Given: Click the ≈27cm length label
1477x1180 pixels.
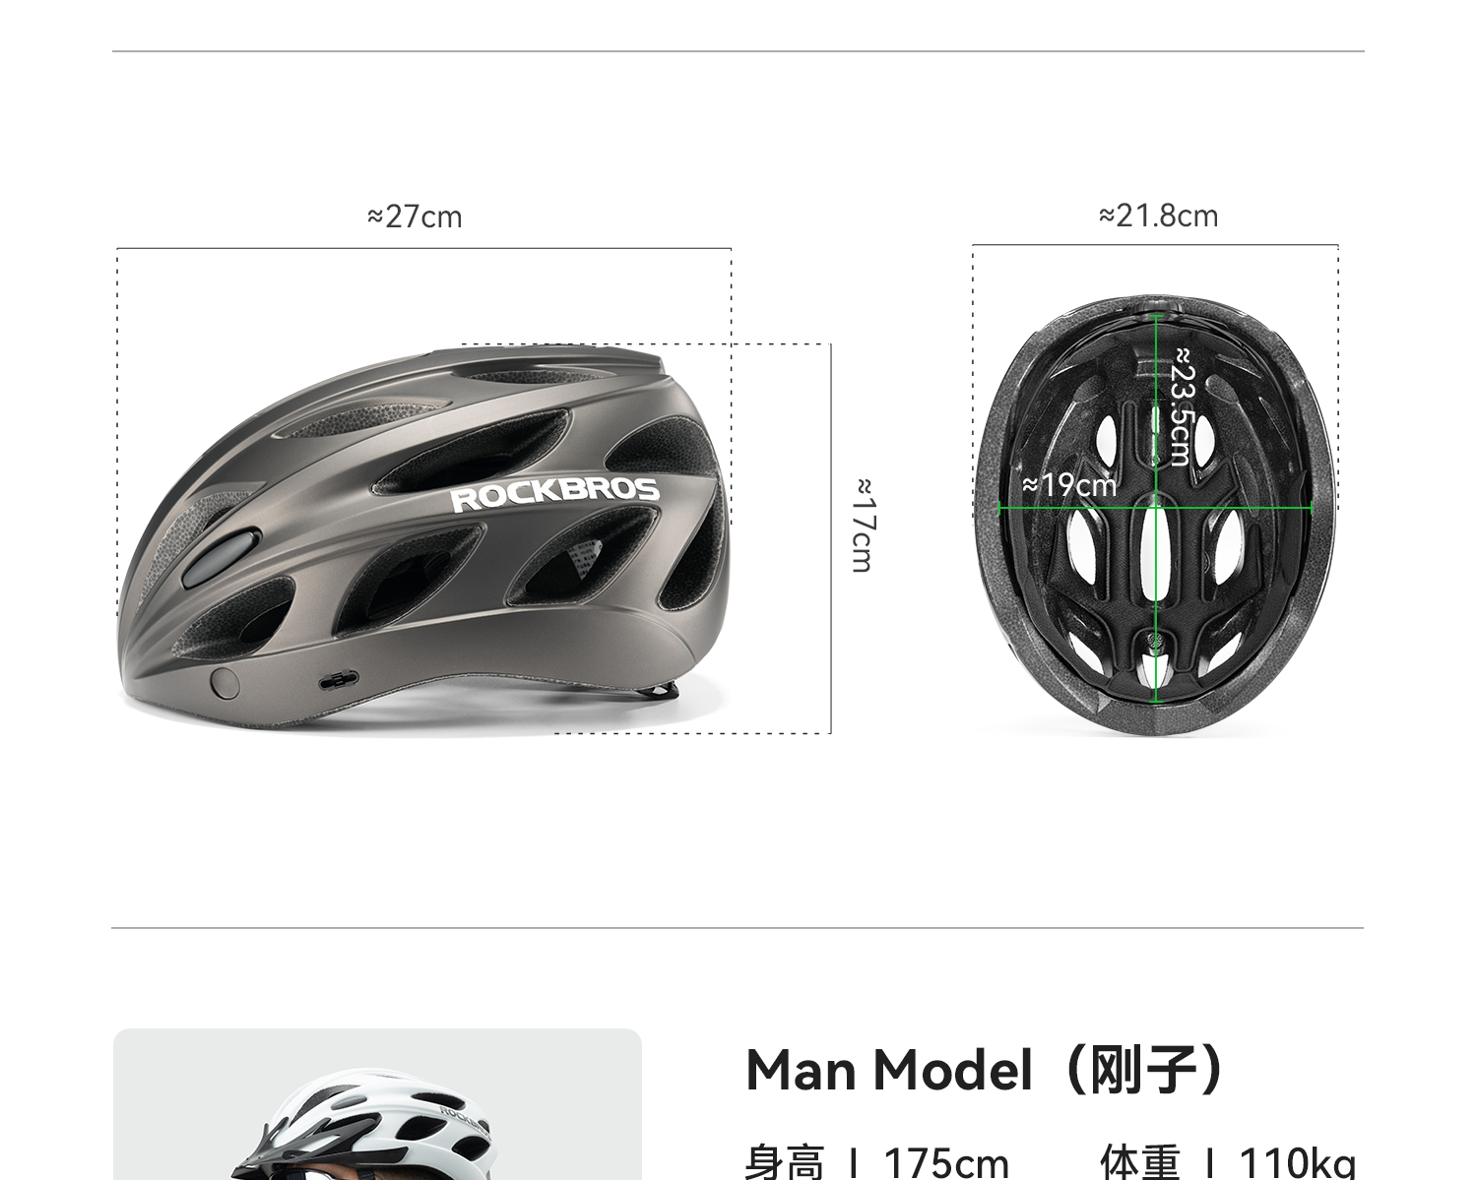Looking at the screenshot, I should 415,217.
